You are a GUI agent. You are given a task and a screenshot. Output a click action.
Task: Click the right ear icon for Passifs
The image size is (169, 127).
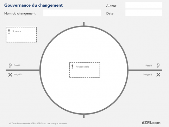coord(158,66)
